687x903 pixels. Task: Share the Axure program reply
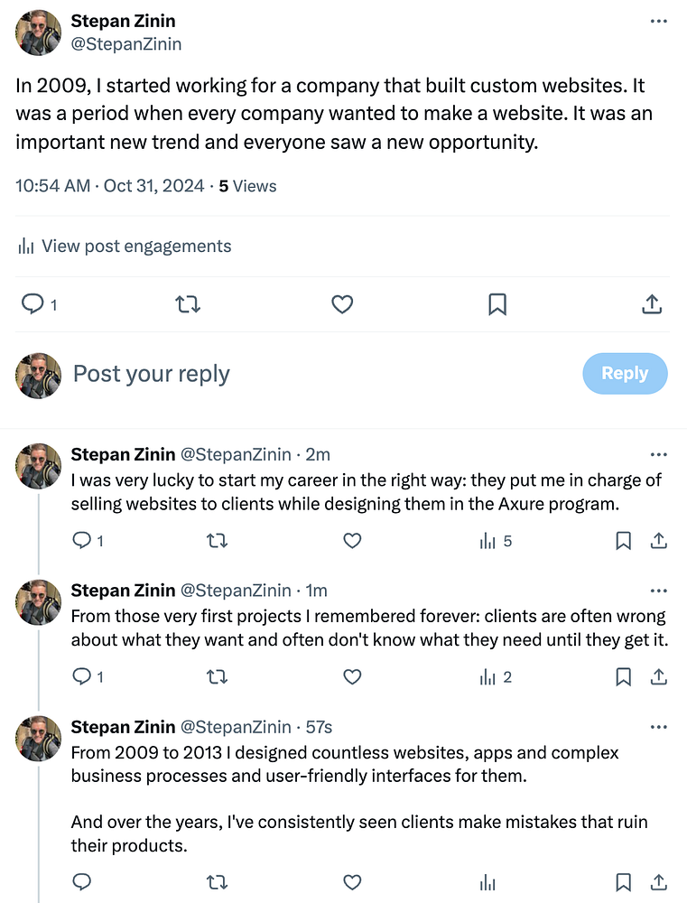pos(659,541)
